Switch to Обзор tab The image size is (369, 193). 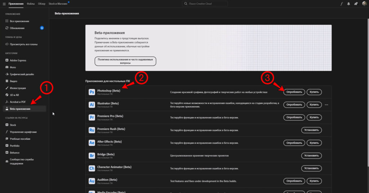[42, 4]
